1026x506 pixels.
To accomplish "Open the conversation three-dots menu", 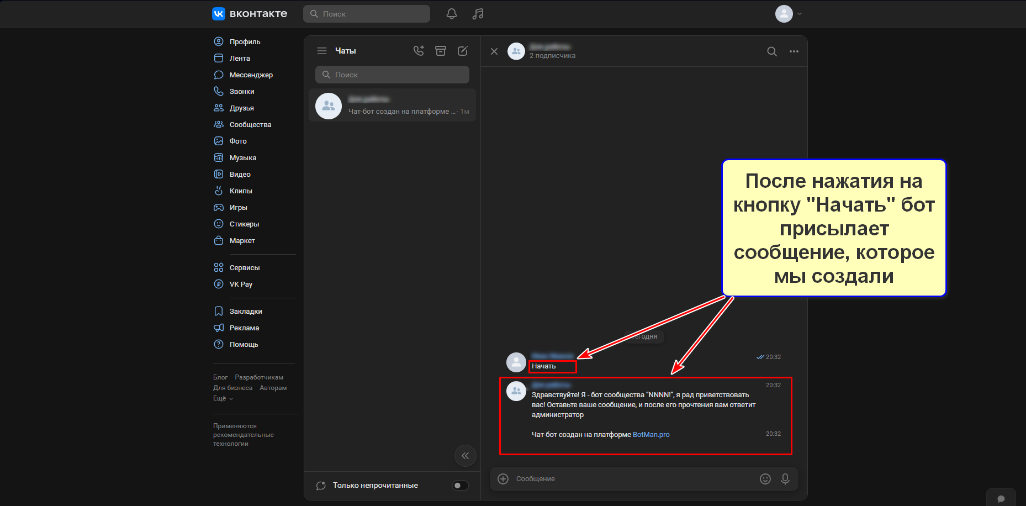I will pos(794,51).
